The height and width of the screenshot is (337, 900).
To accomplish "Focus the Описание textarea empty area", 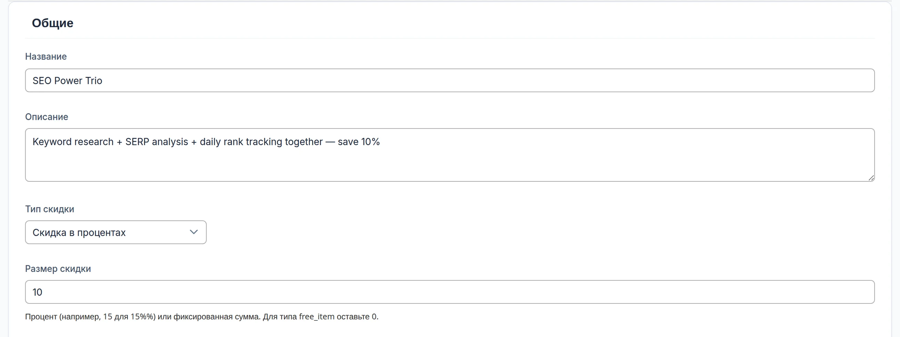I will click(x=450, y=164).
